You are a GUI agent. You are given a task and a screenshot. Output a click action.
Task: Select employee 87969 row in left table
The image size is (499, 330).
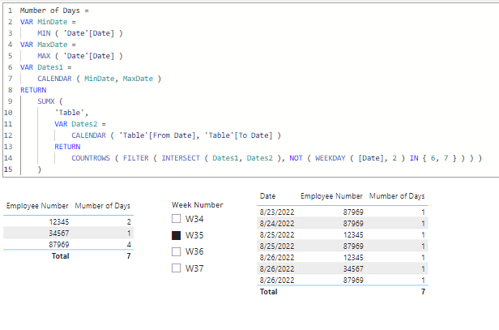click(x=68, y=244)
